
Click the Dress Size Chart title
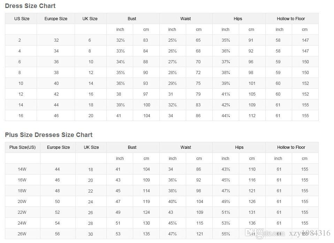click(30, 6)
